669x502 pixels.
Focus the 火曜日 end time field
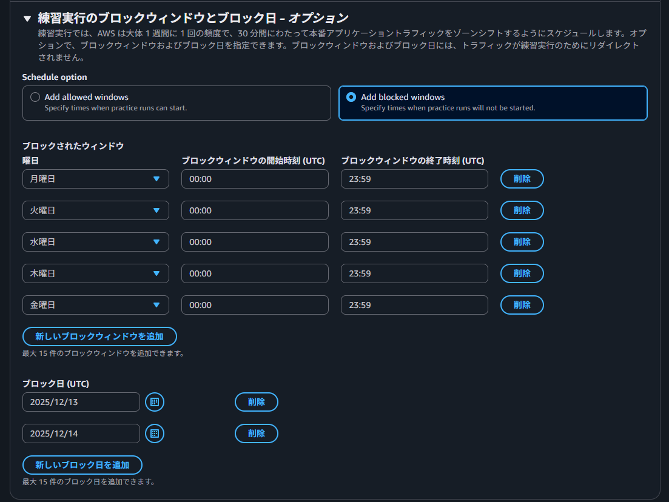coord(414,210)
